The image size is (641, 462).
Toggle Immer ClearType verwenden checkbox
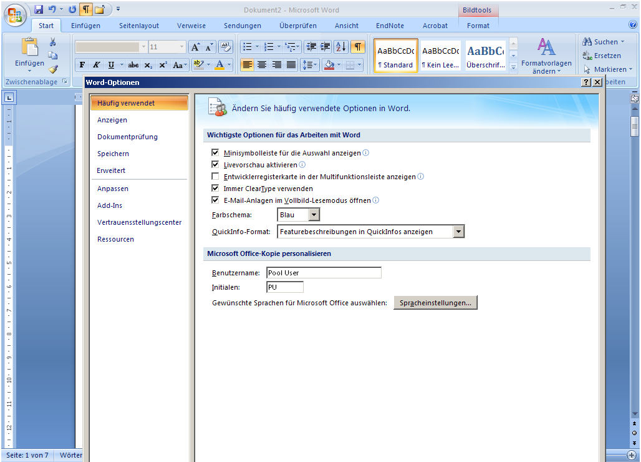tap(215, 189)
